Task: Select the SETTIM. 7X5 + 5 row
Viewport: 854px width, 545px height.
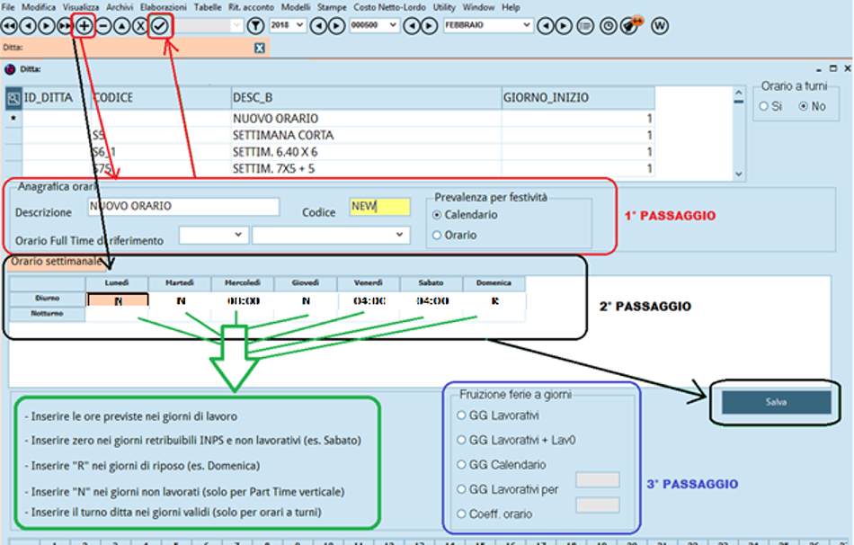Action: (x=330, y=168)
